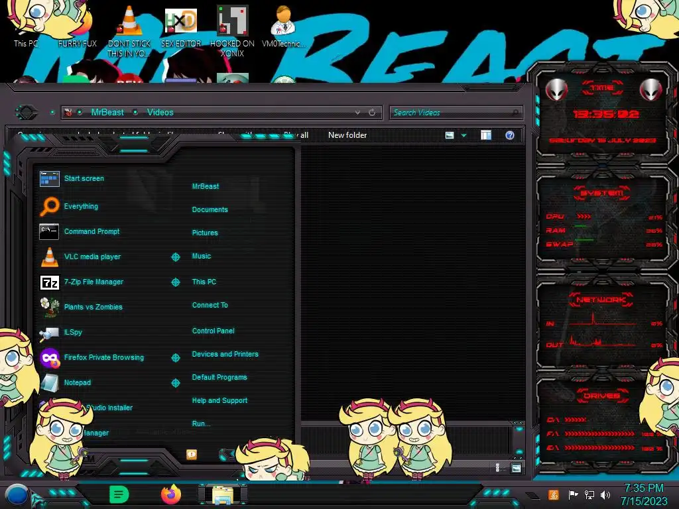Viewport: 679px width, 509px height.
Task: Open the change view options dropdown arrow
Action: 463,135
